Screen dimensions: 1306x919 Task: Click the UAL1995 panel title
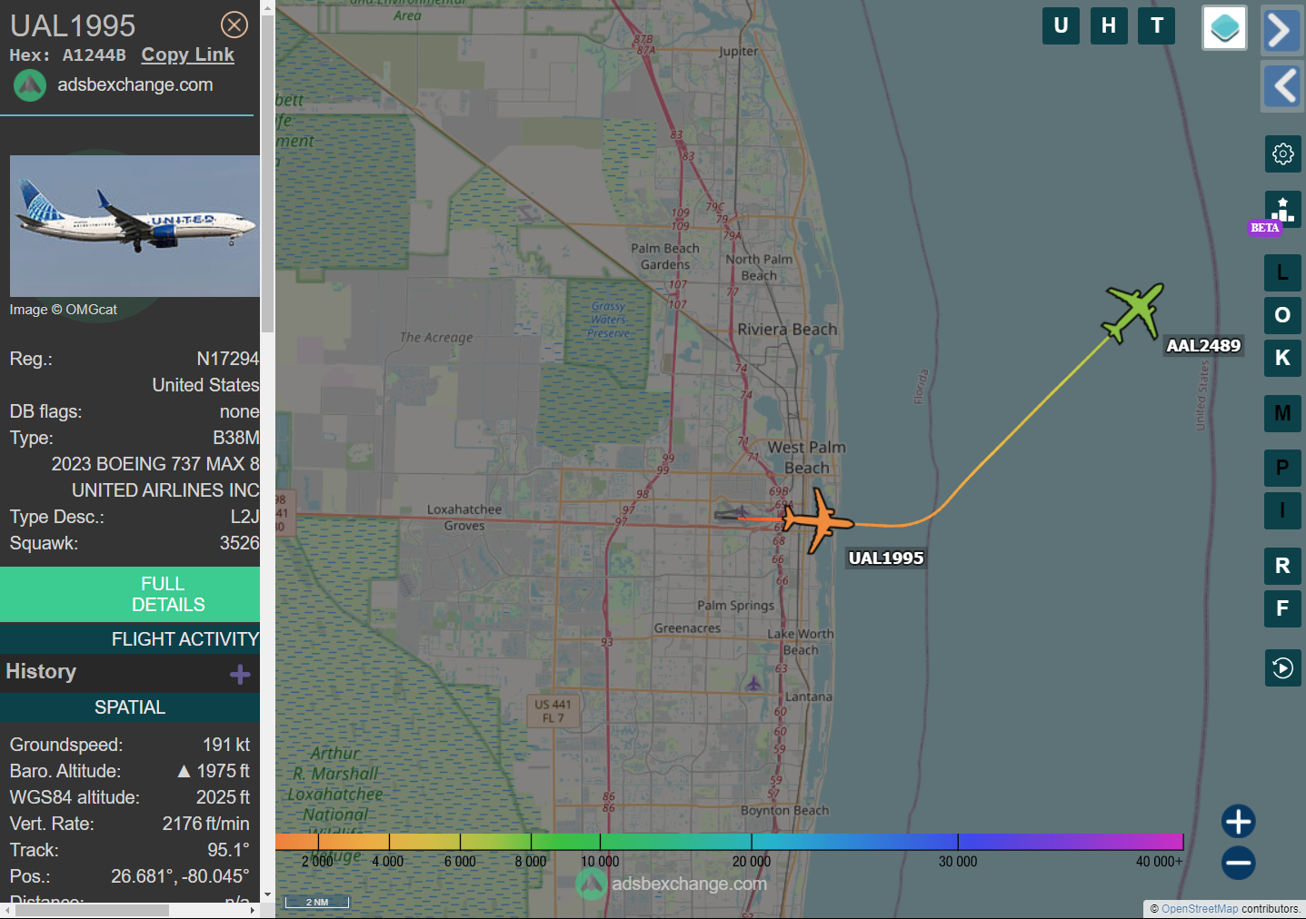73,25
